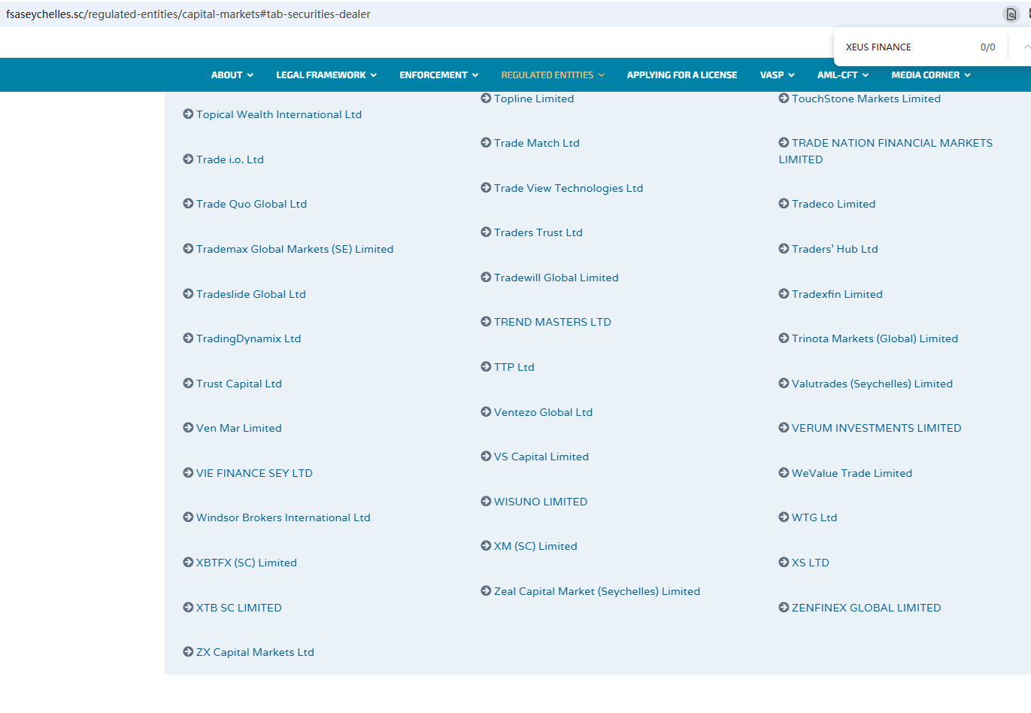Click the arrow icon next to XM (SC) Limited
Screen dimensions: 1031x713
[x=486, y=546]
